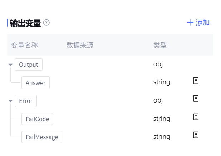Click the string type of the Answer row
221x156 pixels.
[x=162, y=82]
